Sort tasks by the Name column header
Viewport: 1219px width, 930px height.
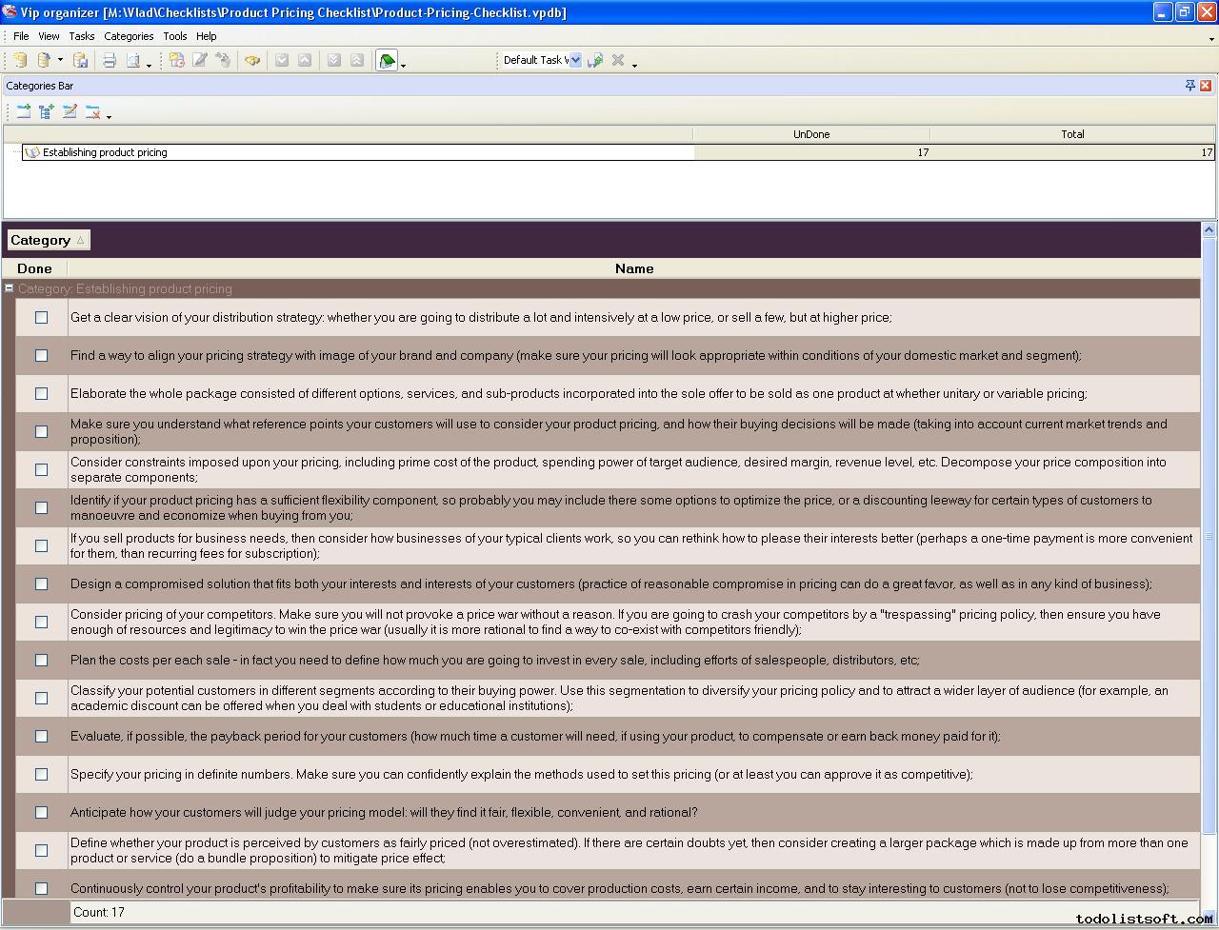pos(633,268)
